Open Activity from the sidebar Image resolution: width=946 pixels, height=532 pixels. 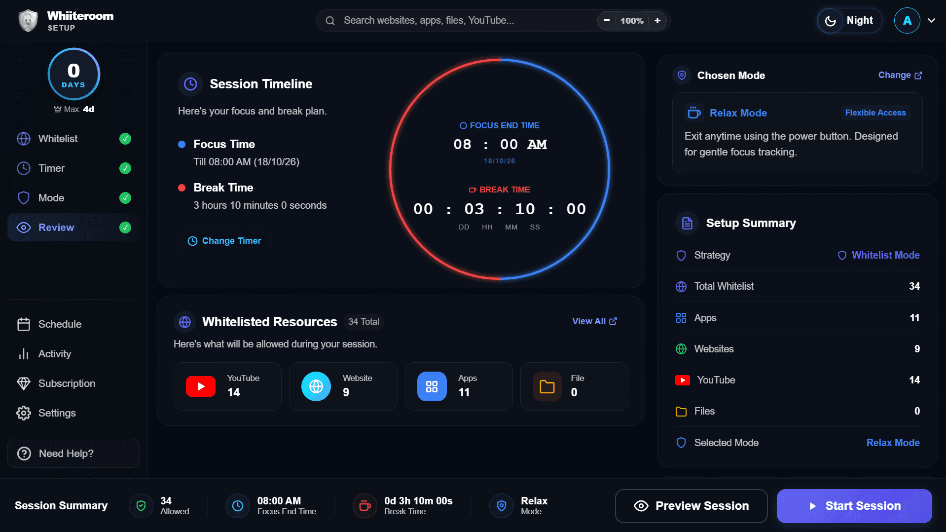pos(74,354)
